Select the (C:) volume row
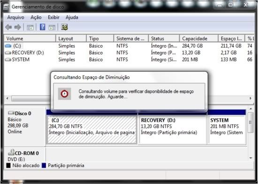Viewport: 258px width, 184px height. coord(129,46)
